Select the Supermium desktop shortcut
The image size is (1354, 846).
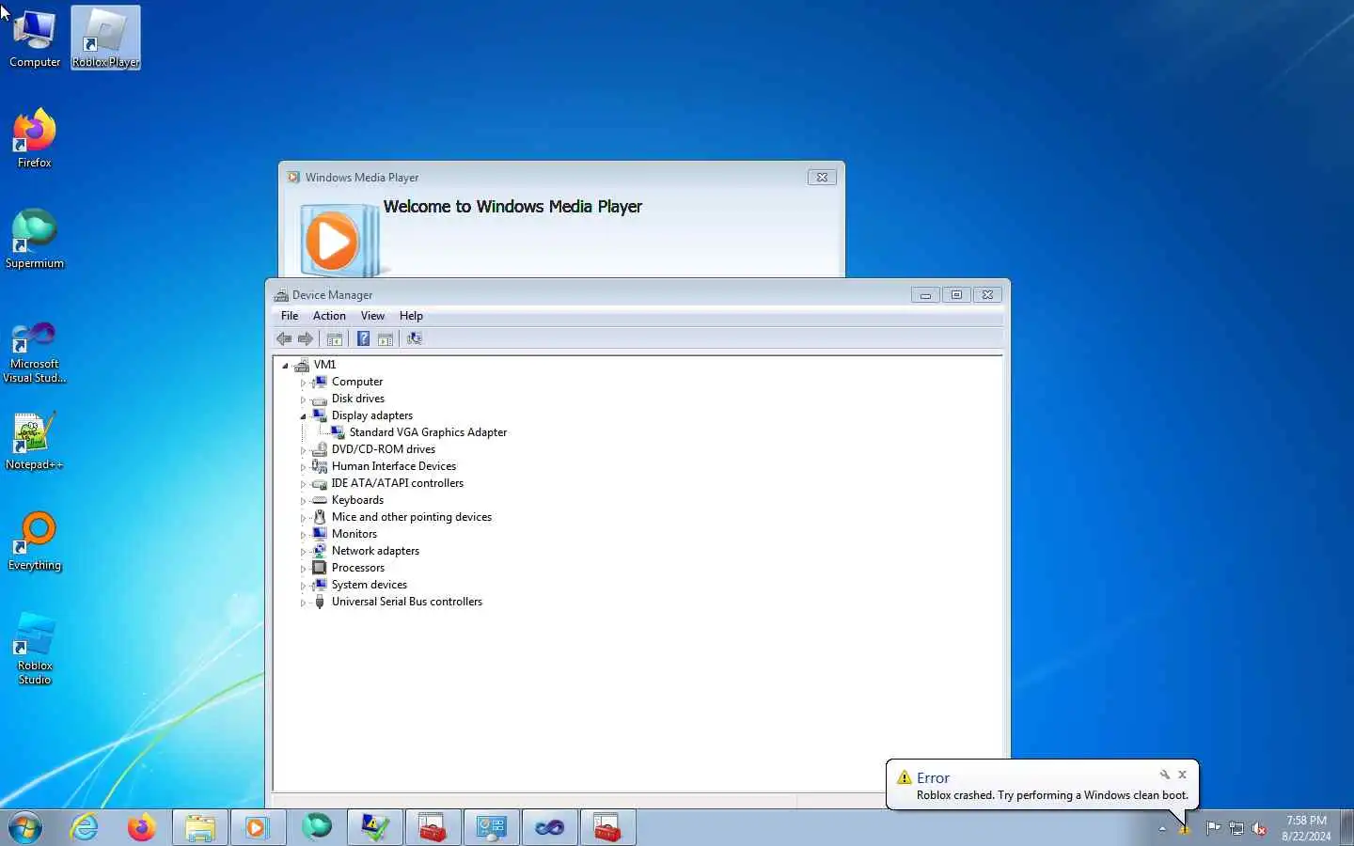pos(35,240)
